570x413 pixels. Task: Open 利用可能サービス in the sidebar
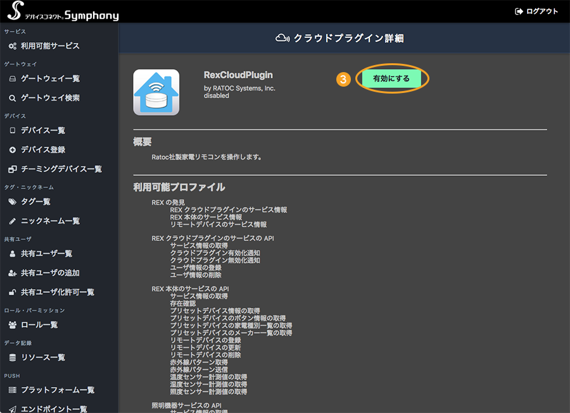coord(50,46)
